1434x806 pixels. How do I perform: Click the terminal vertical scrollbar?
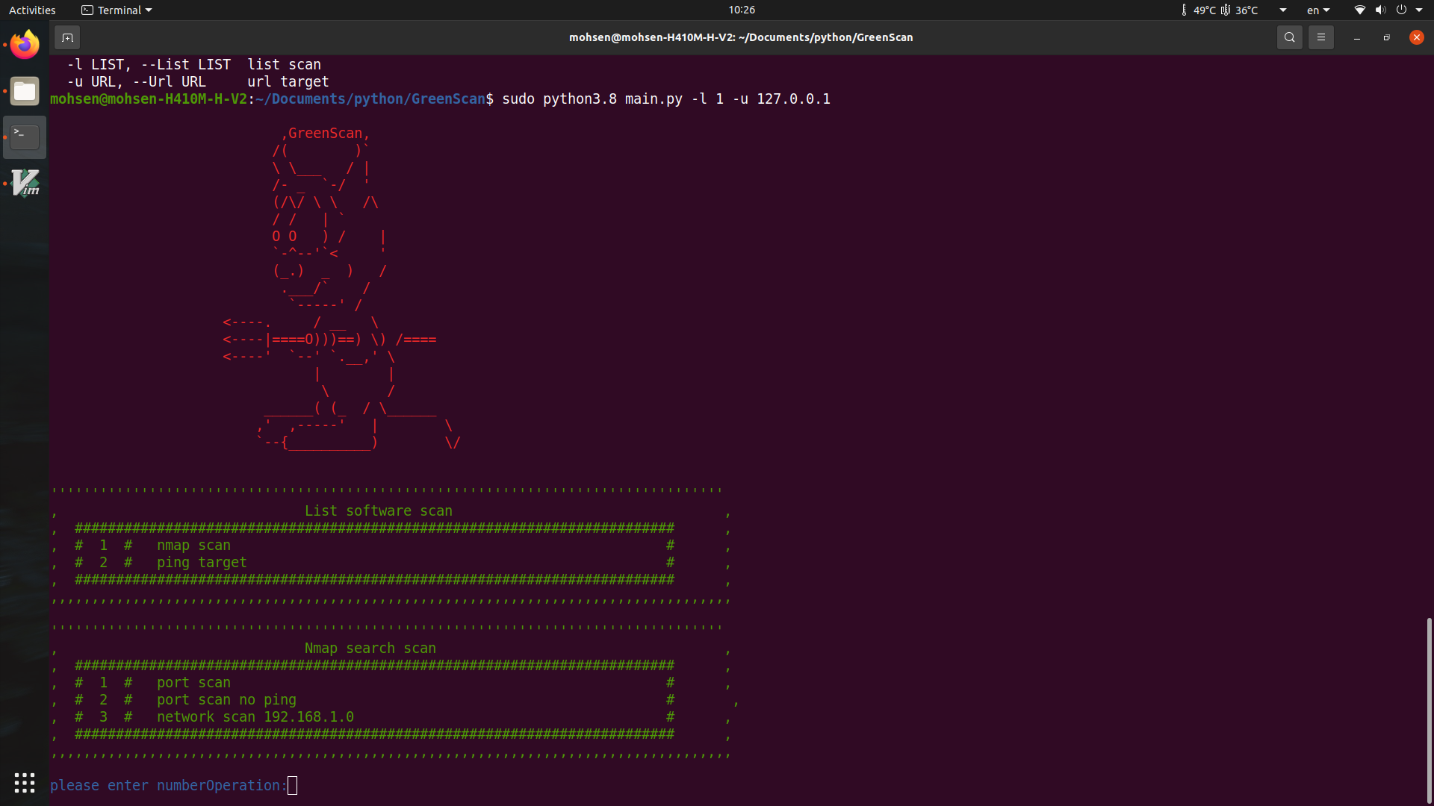(1429, 709)
